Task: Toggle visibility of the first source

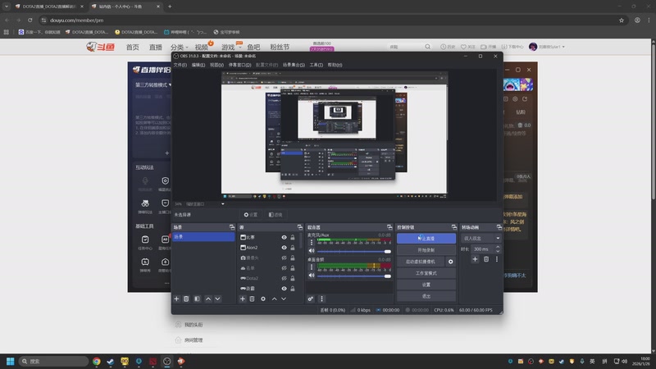Action: pyautogui.click(x=284, y=237)
